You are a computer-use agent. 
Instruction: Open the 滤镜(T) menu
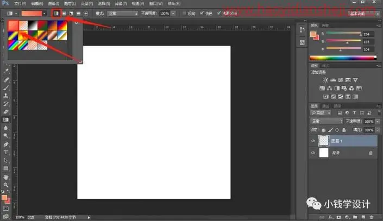point(121,4)
